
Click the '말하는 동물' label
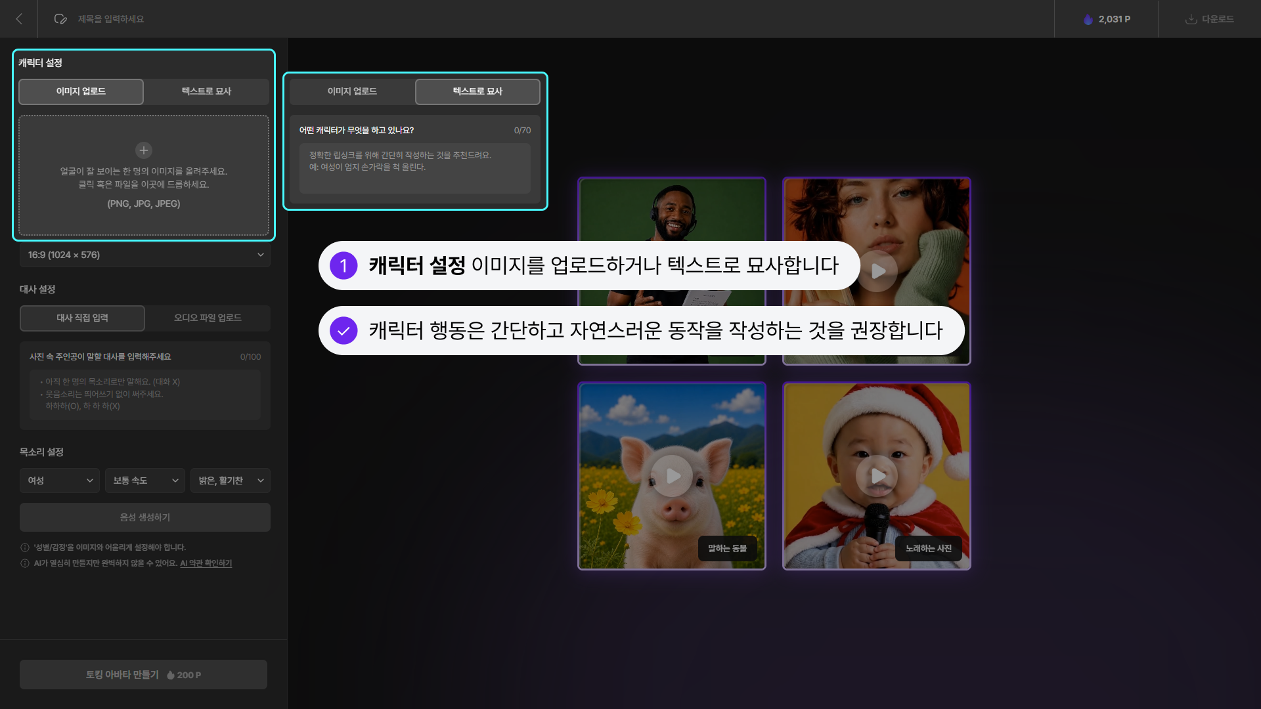pyautogui.click(x=728, y=548)
